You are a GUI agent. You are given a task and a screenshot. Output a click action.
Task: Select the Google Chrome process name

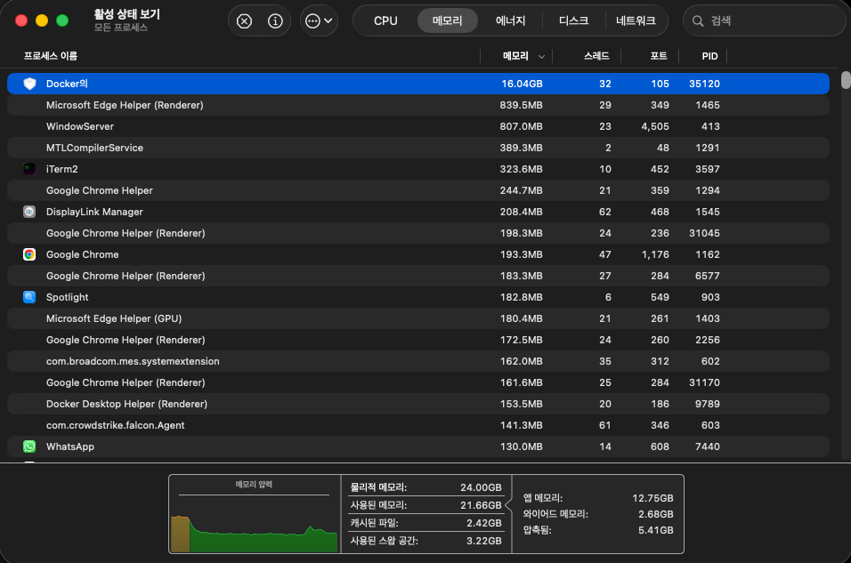(x=83, y=254)
